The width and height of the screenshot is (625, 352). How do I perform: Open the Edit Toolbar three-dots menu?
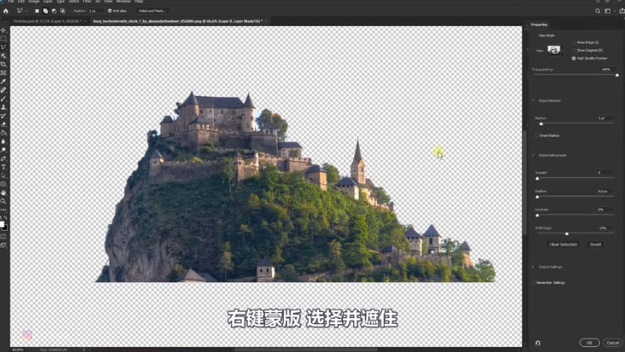[3, 210]
